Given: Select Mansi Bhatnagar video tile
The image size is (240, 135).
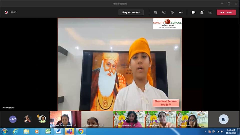Looking at the screenshot, I should [x=129, y=119].
